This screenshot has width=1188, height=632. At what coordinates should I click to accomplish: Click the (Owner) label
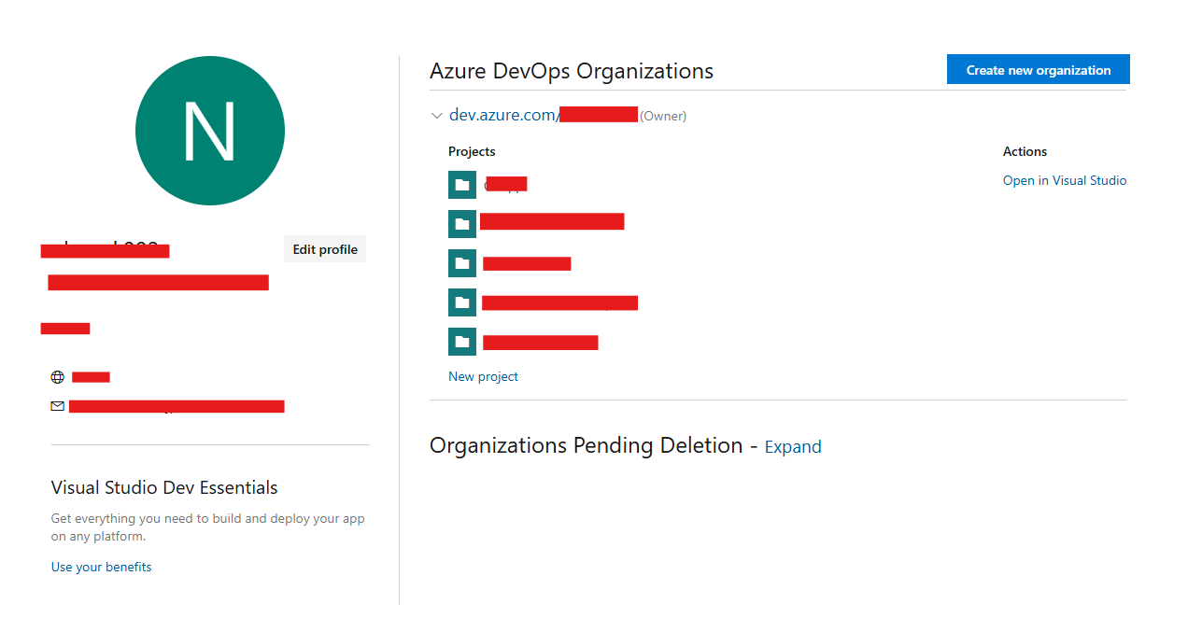click(663, 117)
